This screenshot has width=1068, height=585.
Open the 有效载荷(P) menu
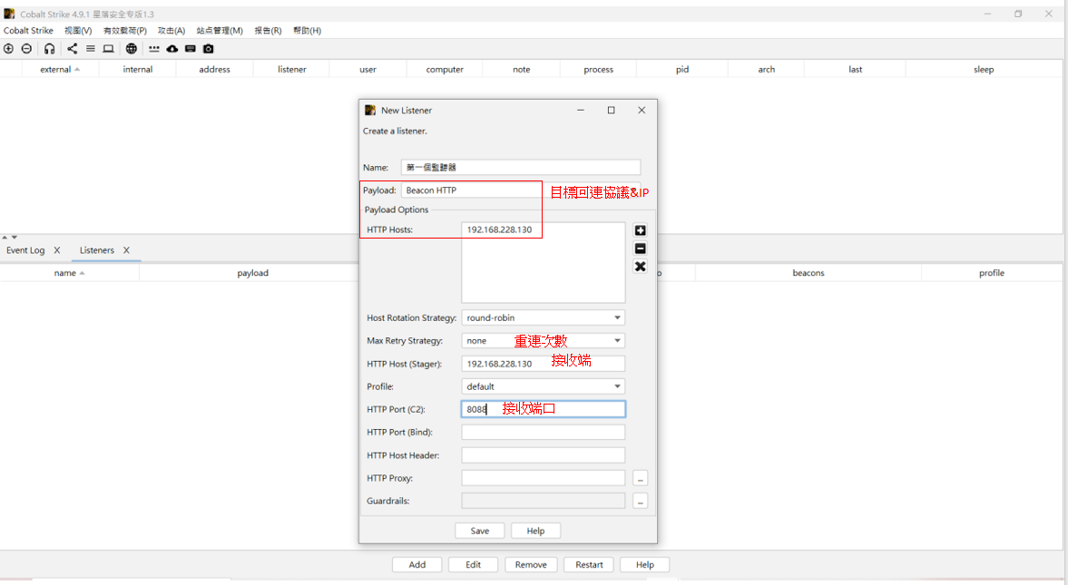tap(125, 31)
